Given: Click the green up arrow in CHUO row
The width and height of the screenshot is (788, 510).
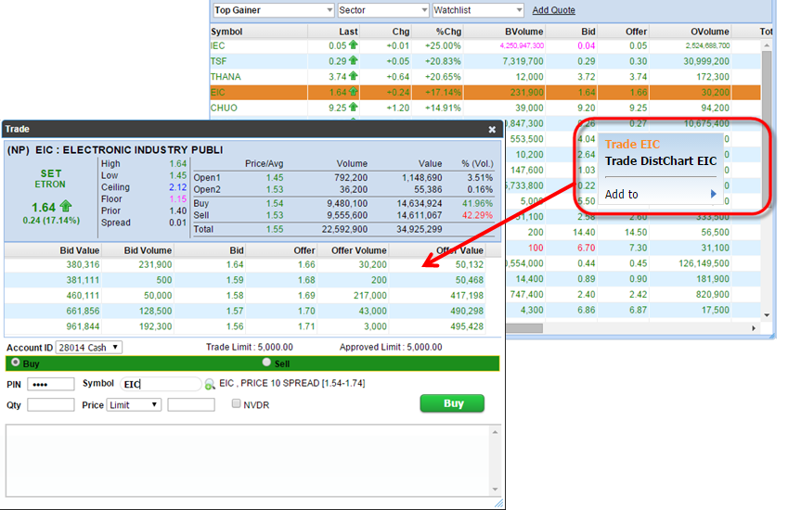Looking at the screenshot, I should point(353,108).
